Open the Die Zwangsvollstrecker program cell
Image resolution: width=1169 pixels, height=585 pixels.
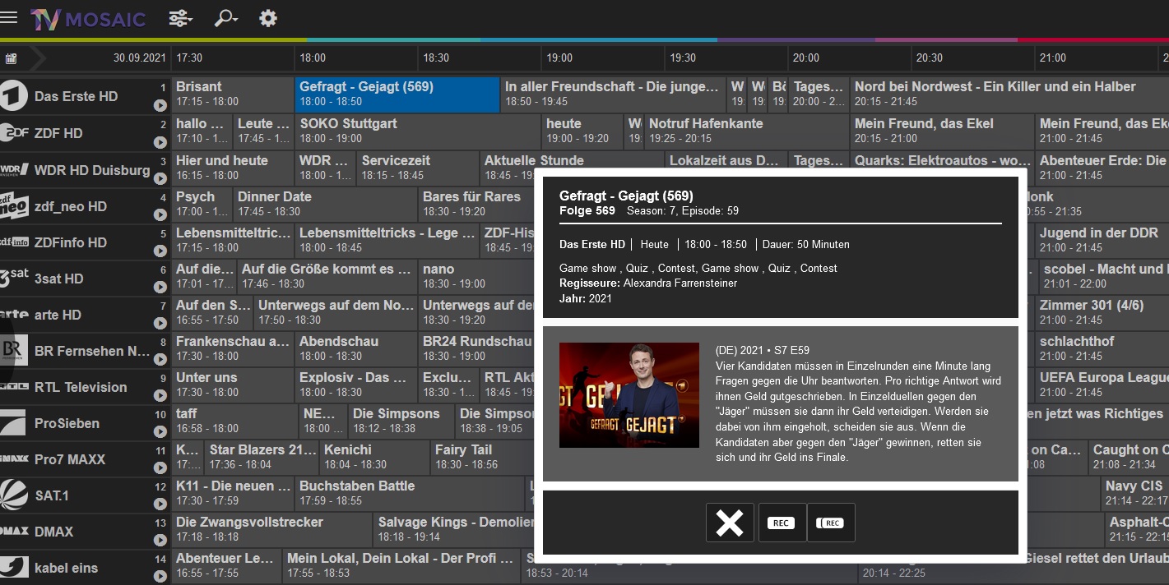tap(271, 529)
